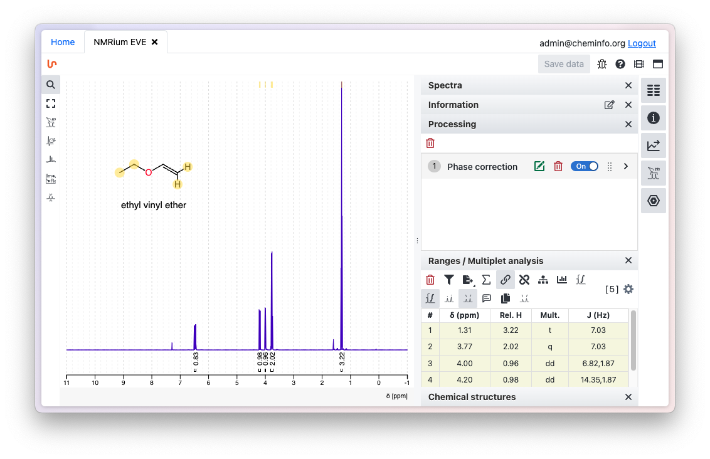Image resolution: width=710 pixels, height=459 pixels.
Task: Turn off the Phase correction switch
Action: click(584, 166)
